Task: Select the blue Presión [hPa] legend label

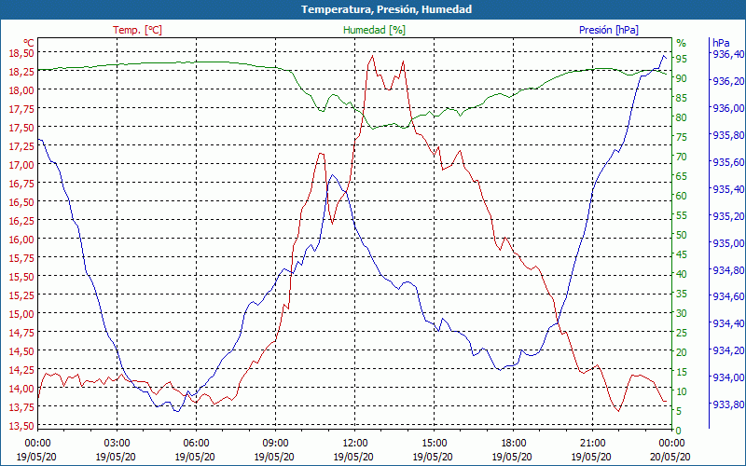Action: click(609, 30)
